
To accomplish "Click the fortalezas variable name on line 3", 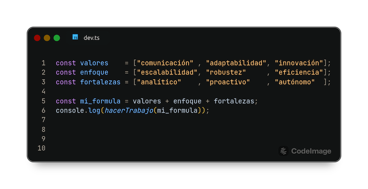I will tap(100, 82).
